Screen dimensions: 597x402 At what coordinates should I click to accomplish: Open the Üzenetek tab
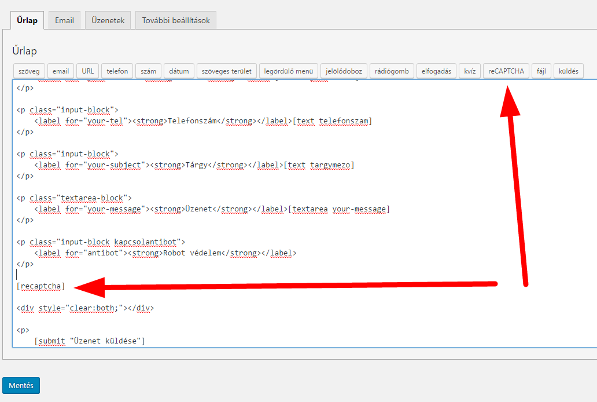[107, 20]
